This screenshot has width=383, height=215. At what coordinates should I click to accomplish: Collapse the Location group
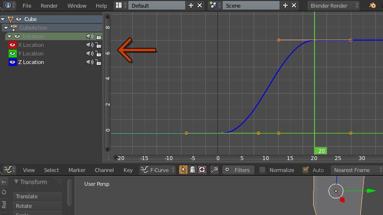(x=10, y=36)
